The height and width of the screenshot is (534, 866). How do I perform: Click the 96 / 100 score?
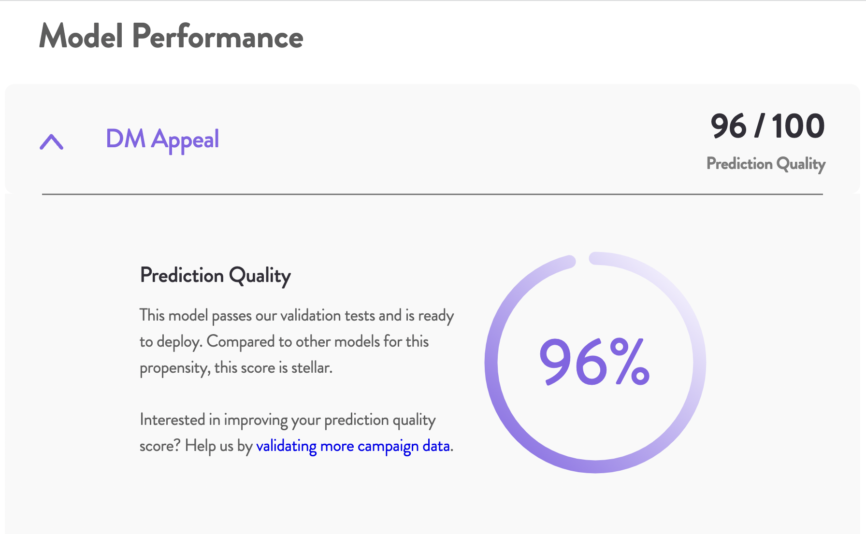coord(767,126)
